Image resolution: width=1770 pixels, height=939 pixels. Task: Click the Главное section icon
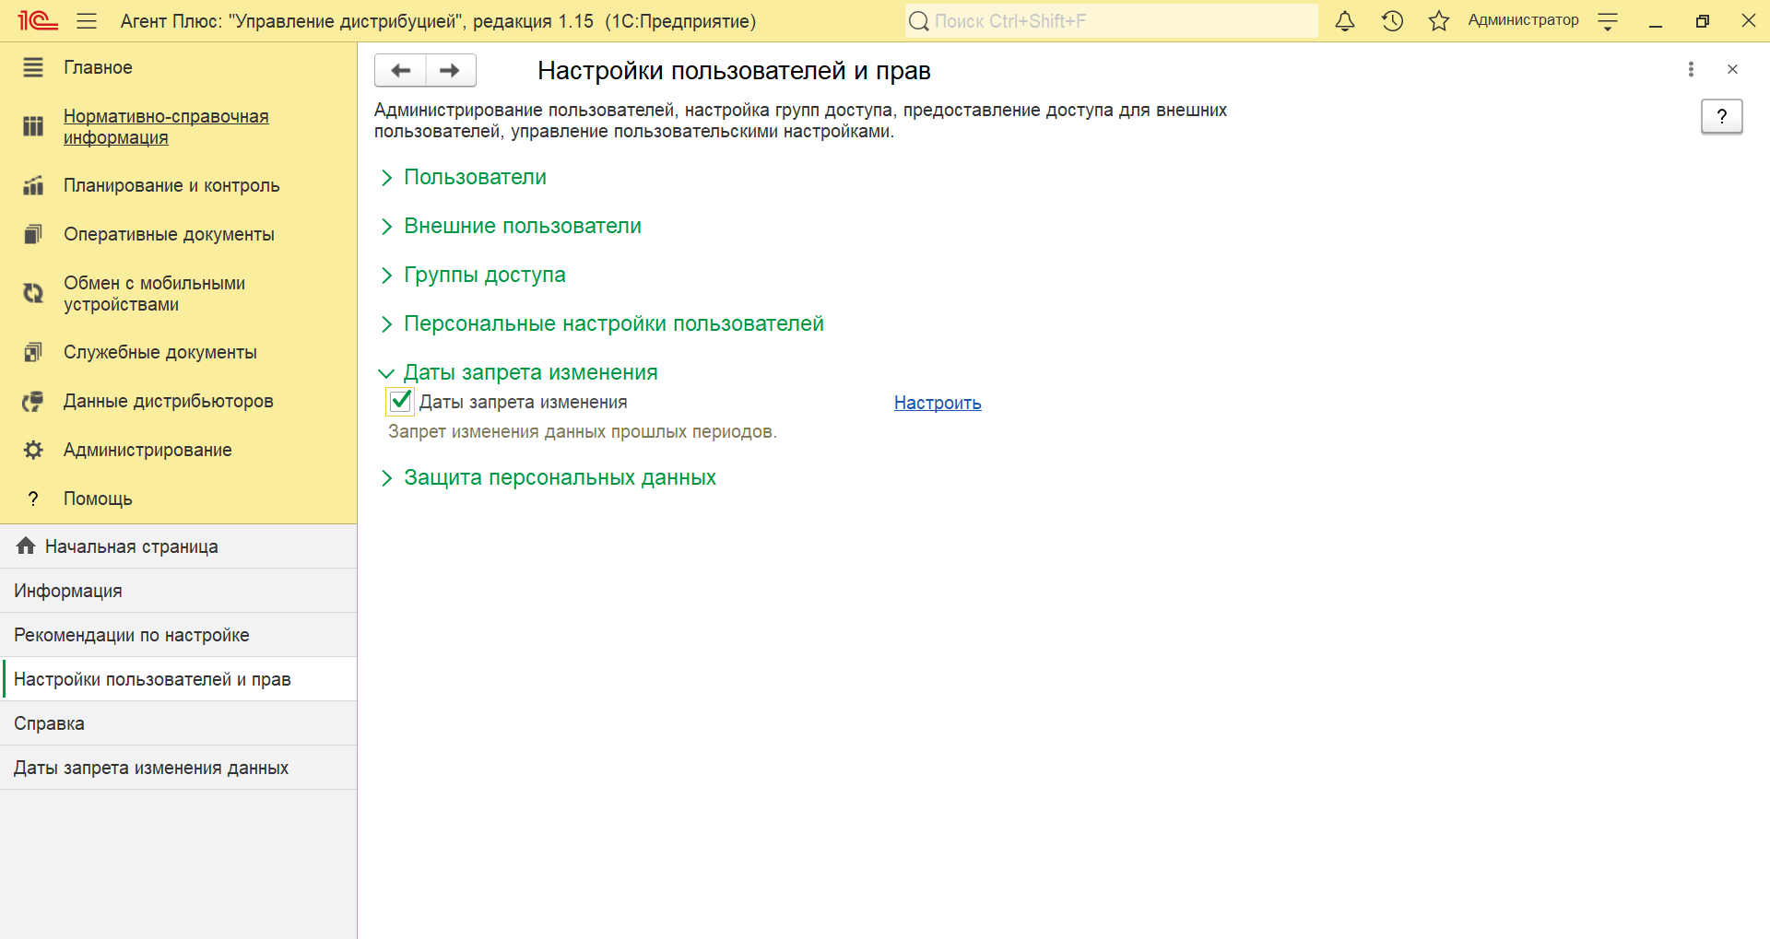[33, 67]
